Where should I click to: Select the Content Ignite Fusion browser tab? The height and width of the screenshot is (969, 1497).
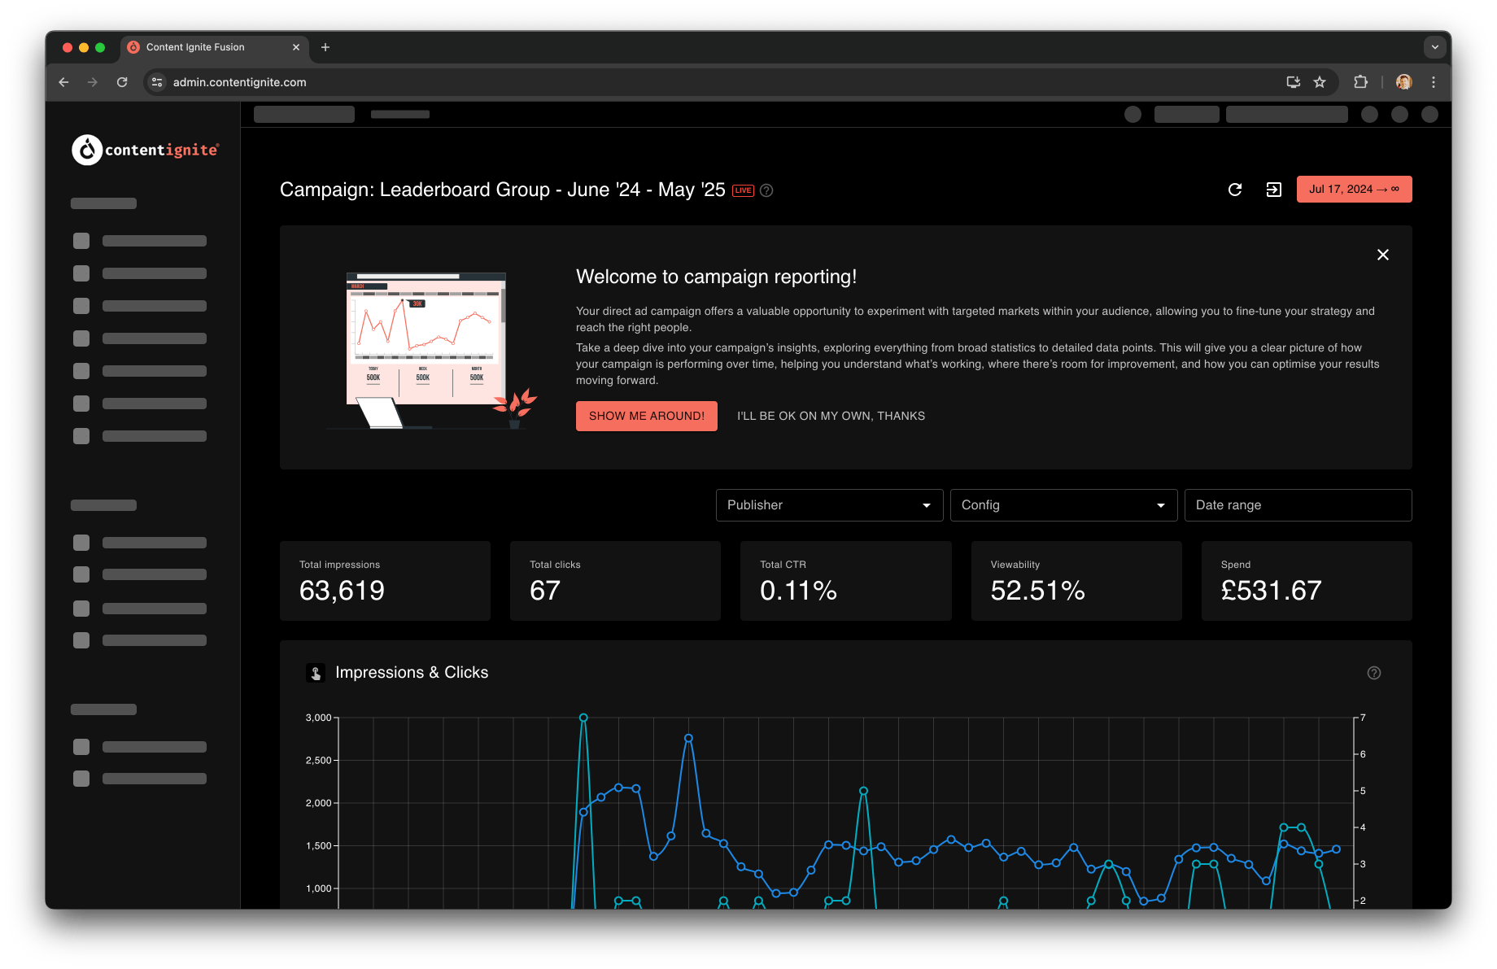tap(195, 47)
